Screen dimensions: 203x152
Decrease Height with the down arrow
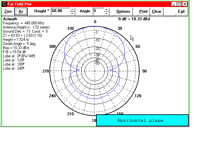72,13
